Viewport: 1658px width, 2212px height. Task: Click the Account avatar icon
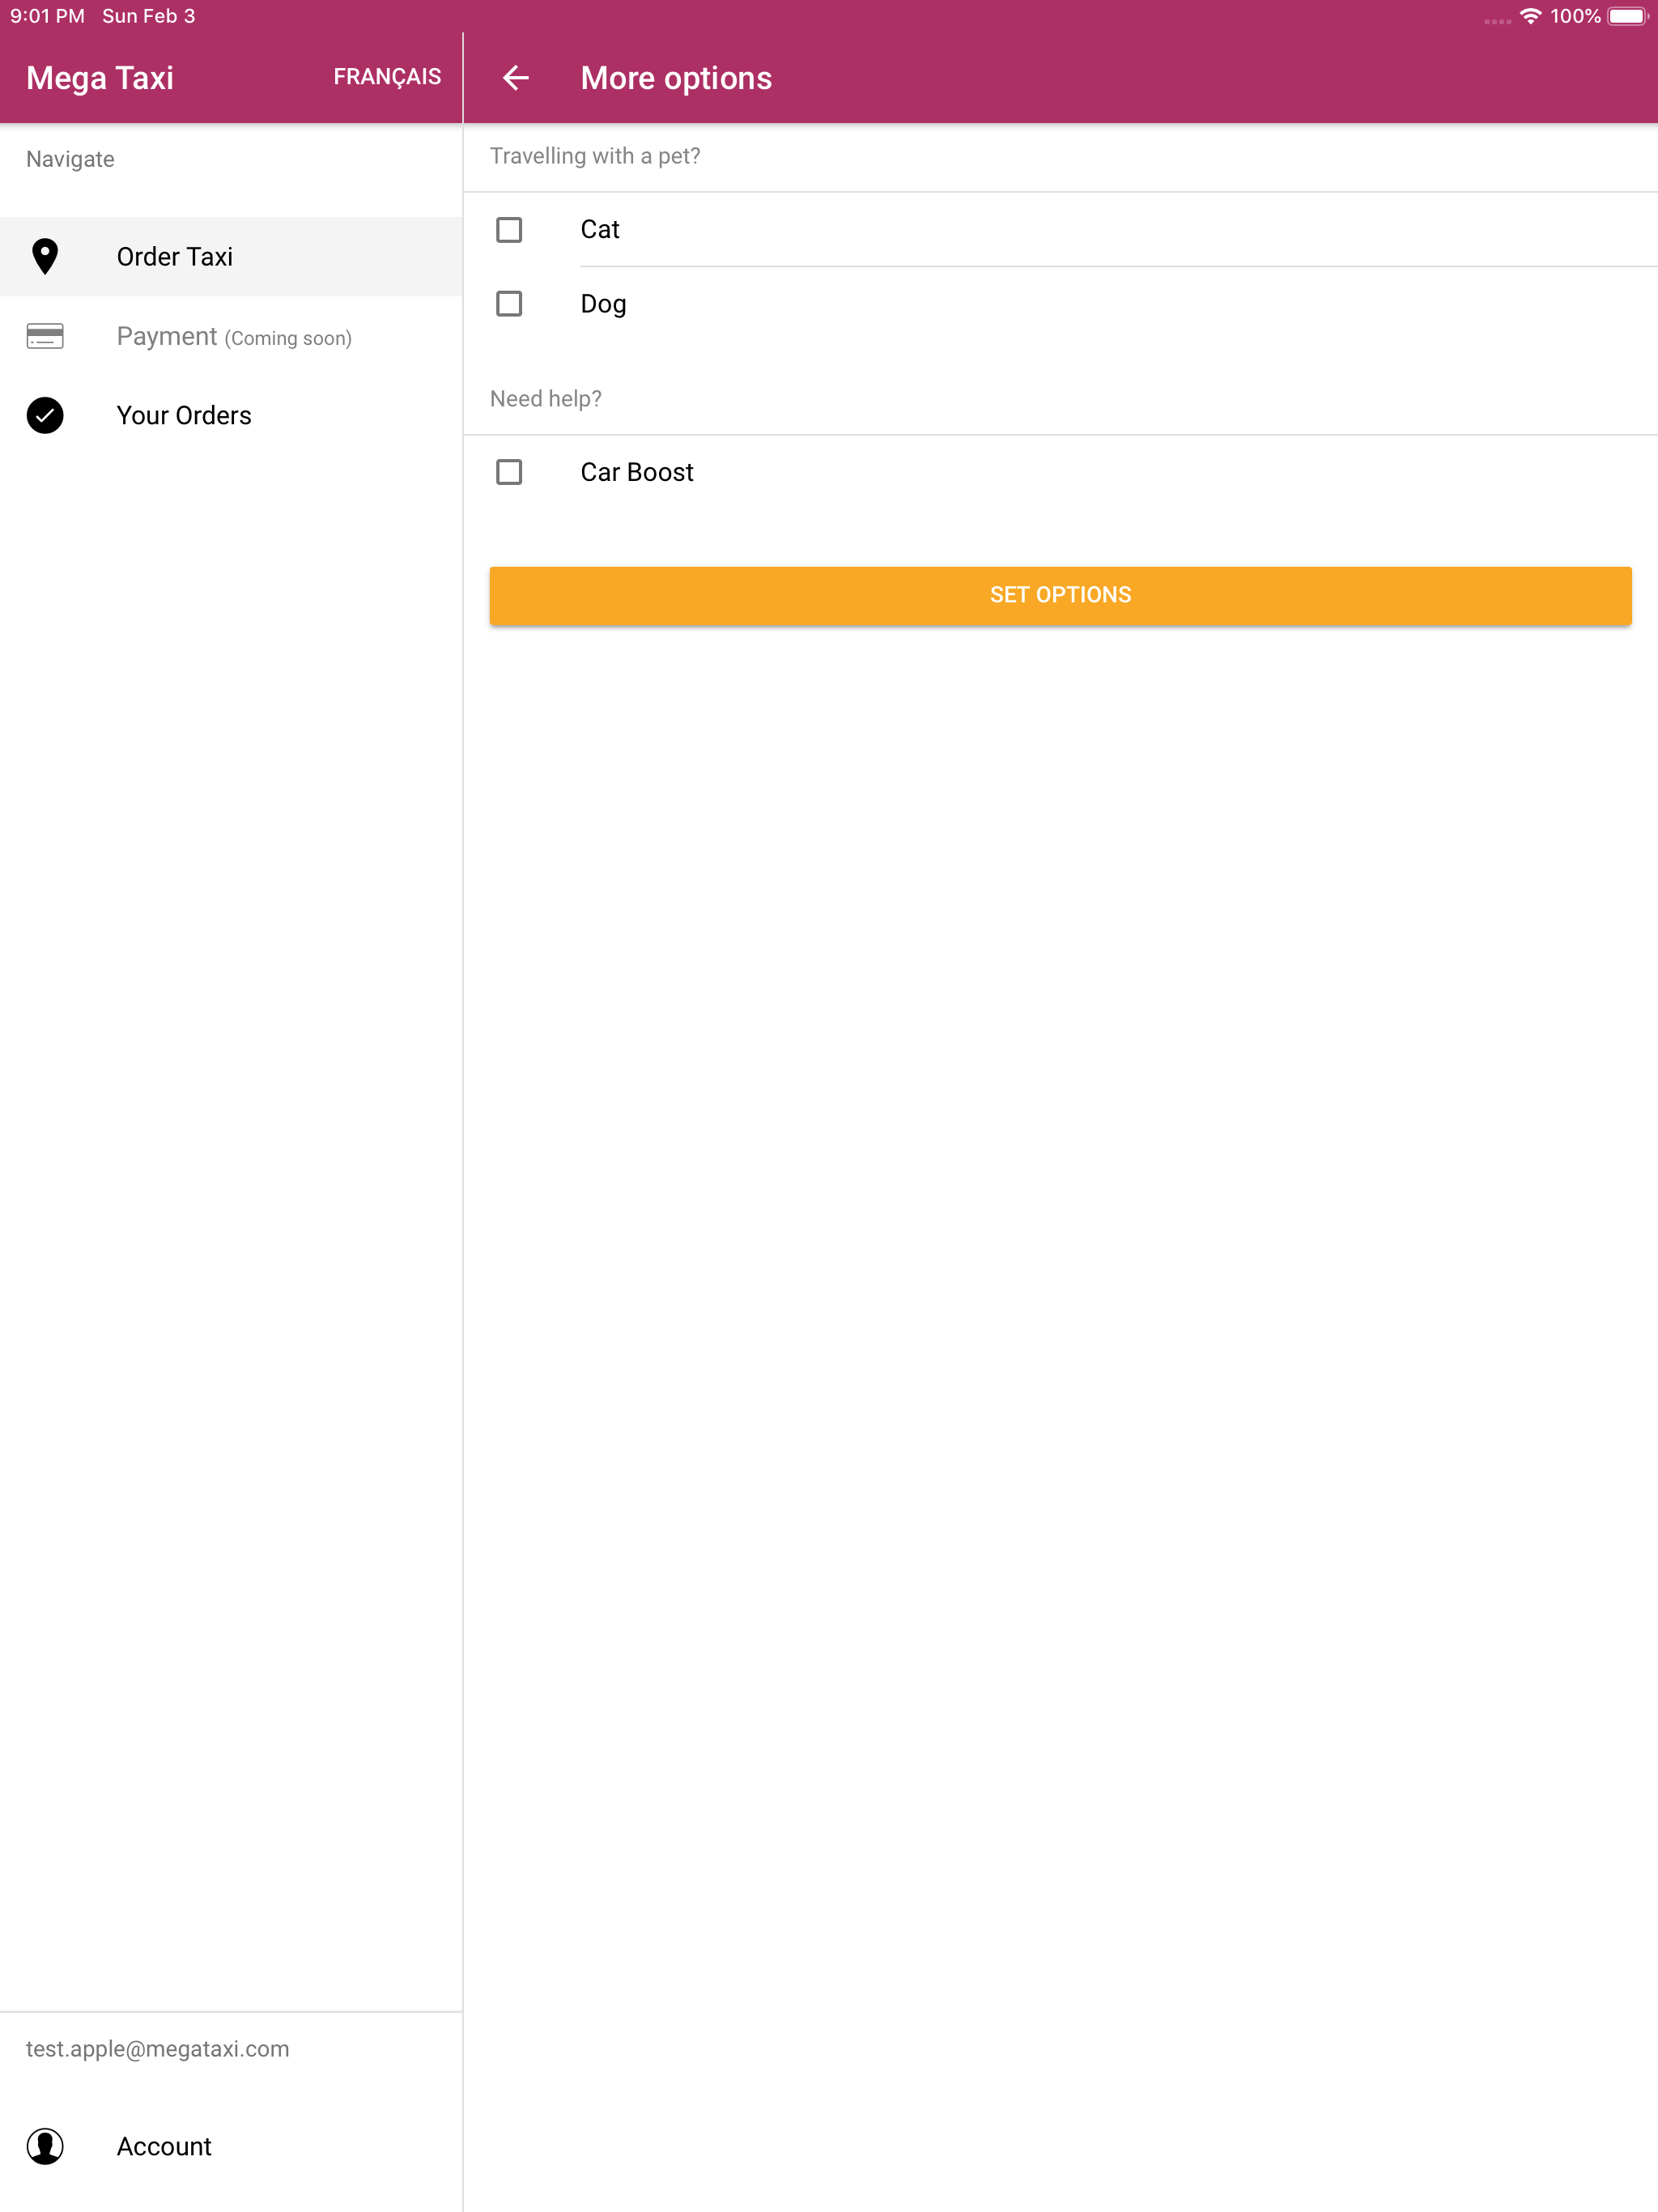click(x=45, y=2146)
